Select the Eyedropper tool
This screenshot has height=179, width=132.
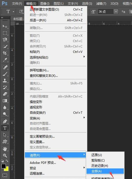point(5,60)
